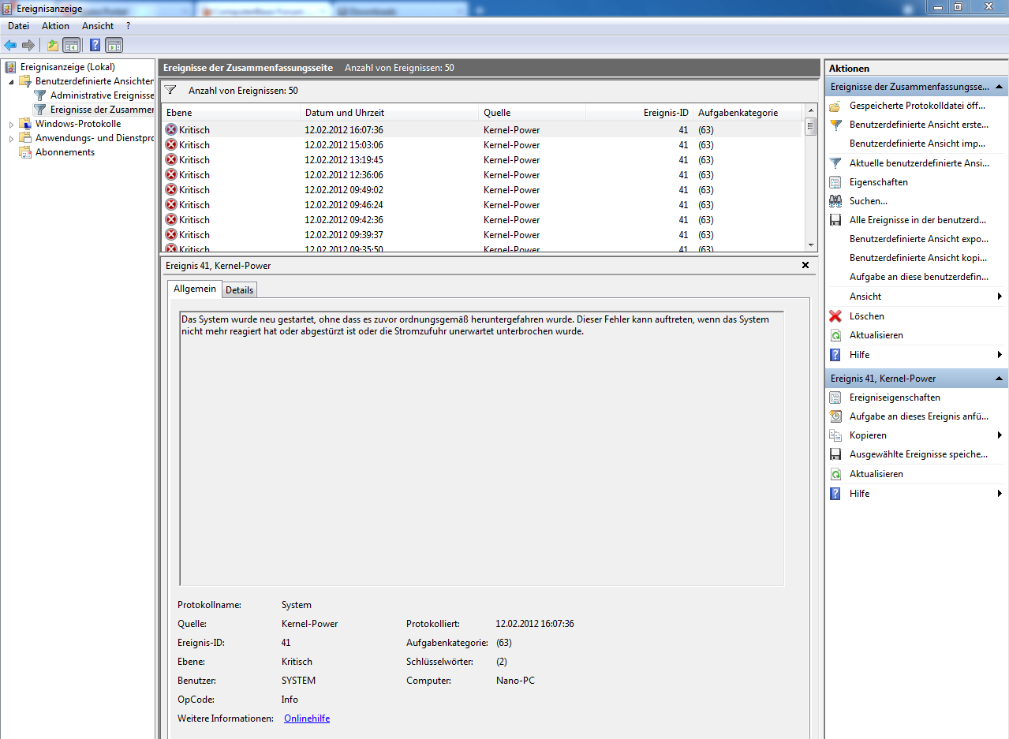This screenshot has width=1009, height=739.
Task: Toggle the console tree pane toolbar button
Action: click(x=71, y=45)
